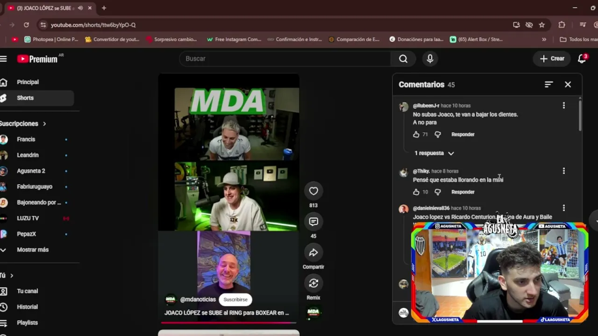Image resolution: width=598 pixels, height=336 pixels.
Task: Open the Comparación de E... bookmark
Action: pos(354,40)
